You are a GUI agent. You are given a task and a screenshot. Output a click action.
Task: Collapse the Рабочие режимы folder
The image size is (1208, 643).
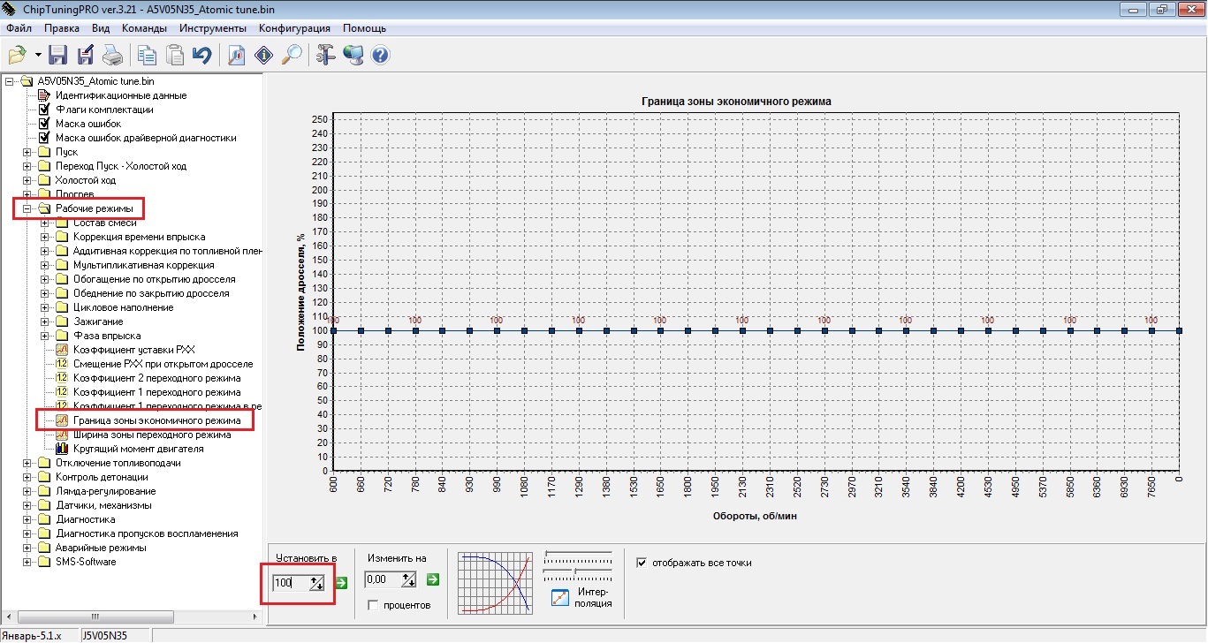coord(27,208)
